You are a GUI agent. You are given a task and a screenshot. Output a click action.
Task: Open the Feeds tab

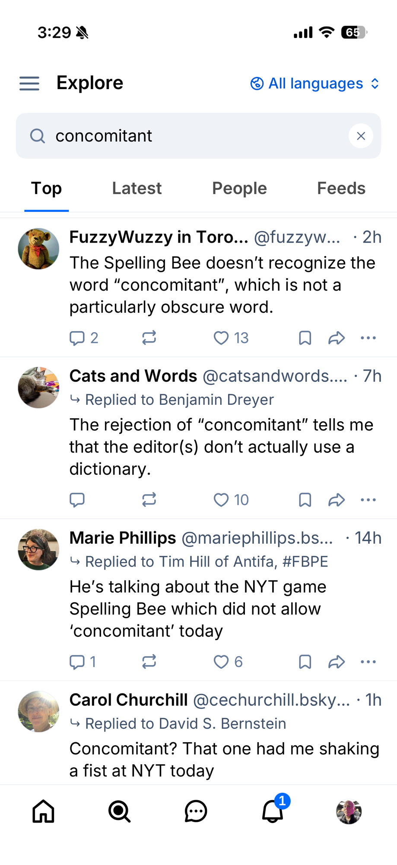[x=341, y=189]
